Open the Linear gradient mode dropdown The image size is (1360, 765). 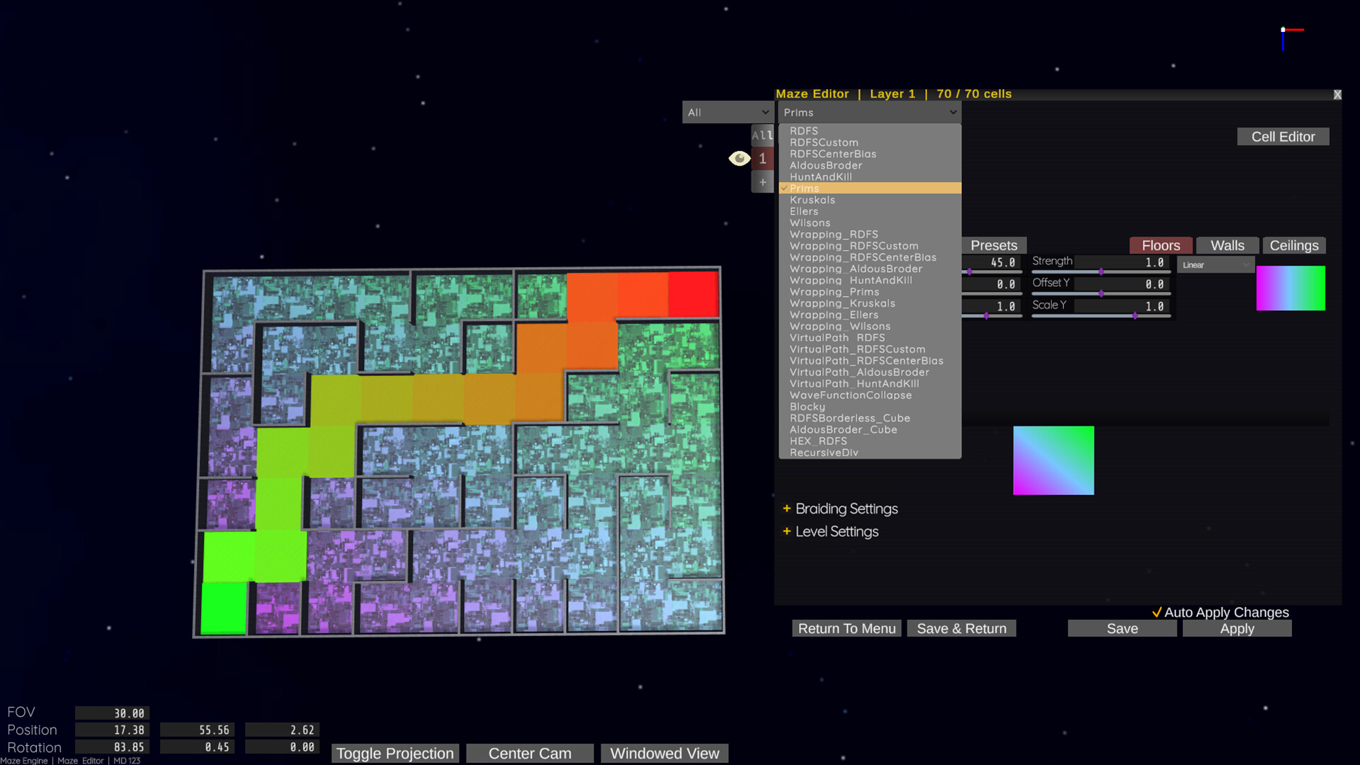tap(1215, 264)
